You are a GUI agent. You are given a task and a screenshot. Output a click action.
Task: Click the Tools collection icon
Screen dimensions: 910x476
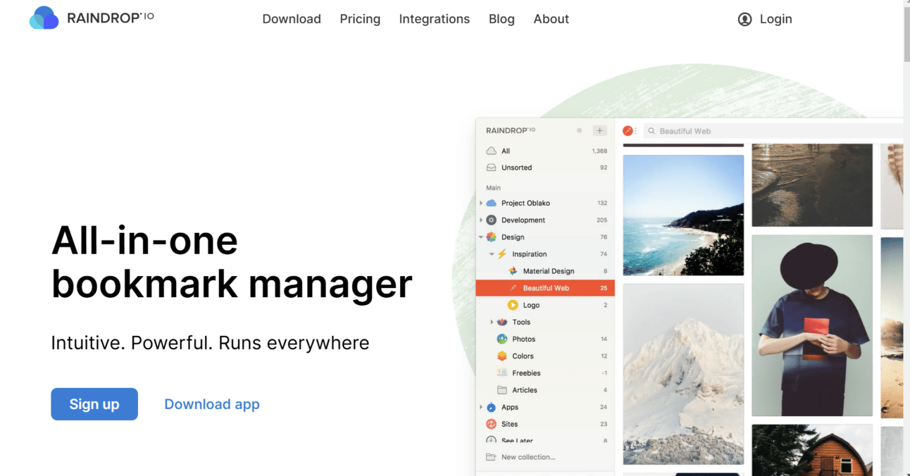click(x=502, y=322)
